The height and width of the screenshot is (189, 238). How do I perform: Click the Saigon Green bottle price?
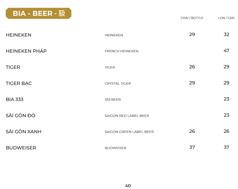pos(192,131)
